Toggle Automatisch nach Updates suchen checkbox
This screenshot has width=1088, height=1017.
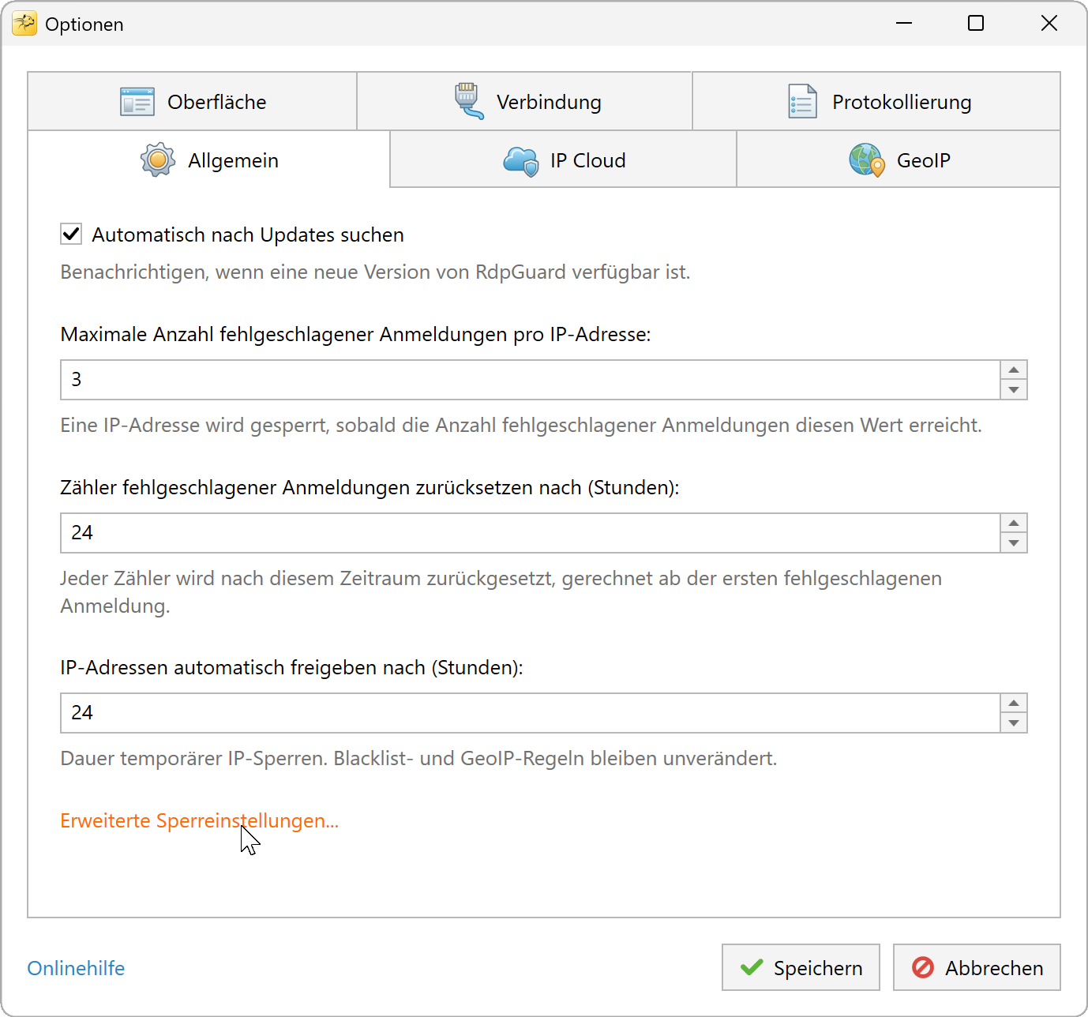(71, 234)
